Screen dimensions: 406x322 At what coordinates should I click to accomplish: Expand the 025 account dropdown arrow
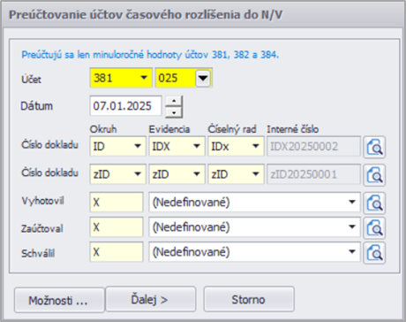click(203, 78)
